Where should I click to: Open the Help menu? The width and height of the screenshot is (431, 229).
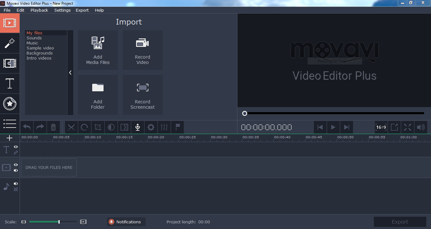click(x=99, y=10)
